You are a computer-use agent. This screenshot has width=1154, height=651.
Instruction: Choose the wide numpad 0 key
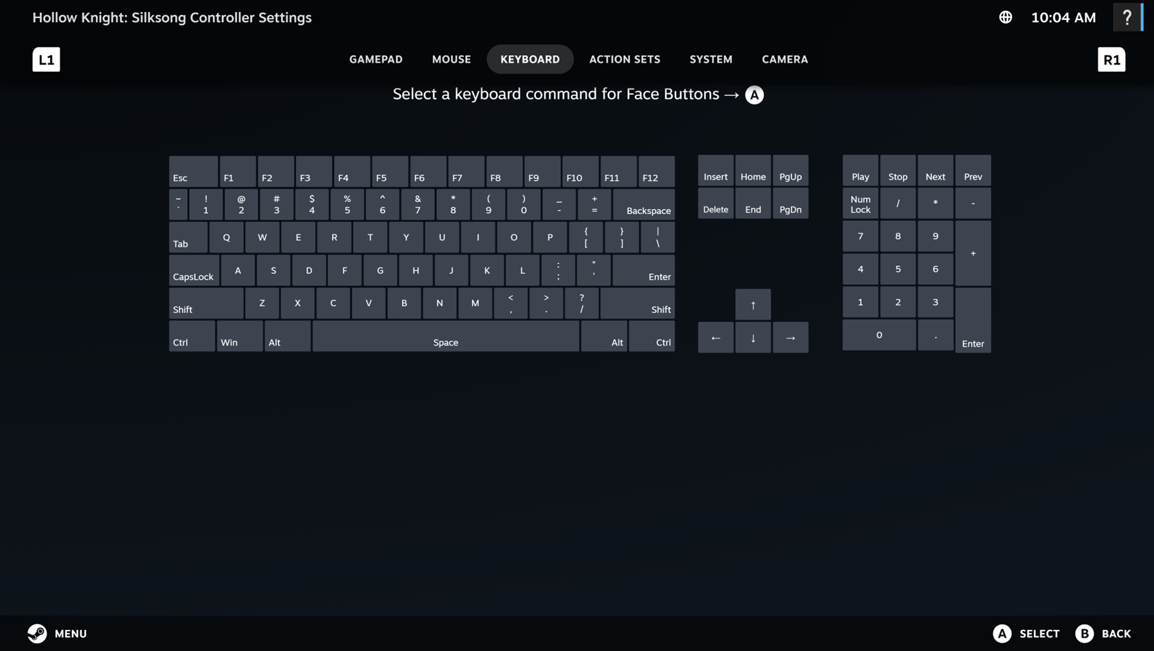pyautogui.click(x=879, y=335)
